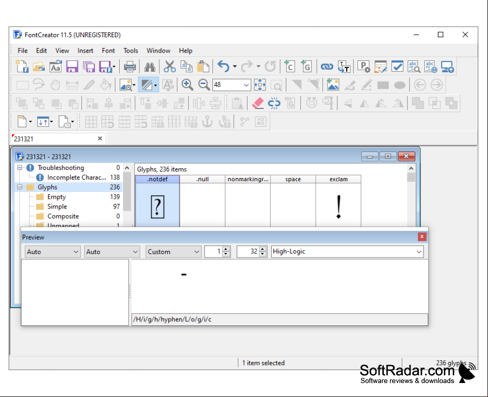Close the Preview panel
This screenshot has height=397, width=488.
421,237
